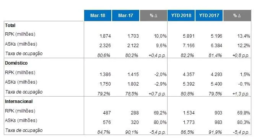
Task: Click Internacional ASKs growth 80,0%
Action: point(160,122)
